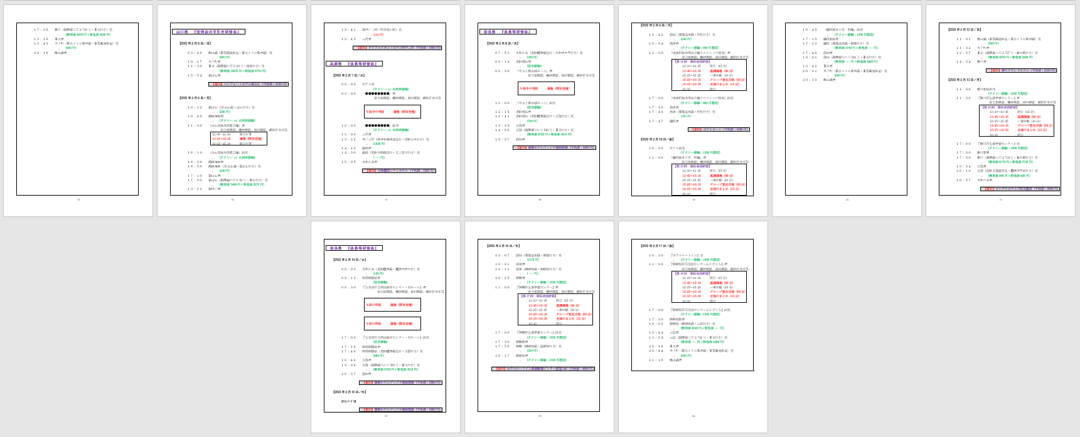Click the 21:14 final time entry
The width and height of the screenshot is (1080, 437).
click(656, 360)
